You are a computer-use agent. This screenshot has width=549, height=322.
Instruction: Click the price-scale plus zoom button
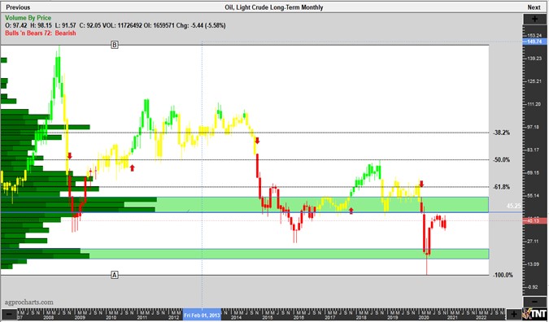(x=534, y=20)
